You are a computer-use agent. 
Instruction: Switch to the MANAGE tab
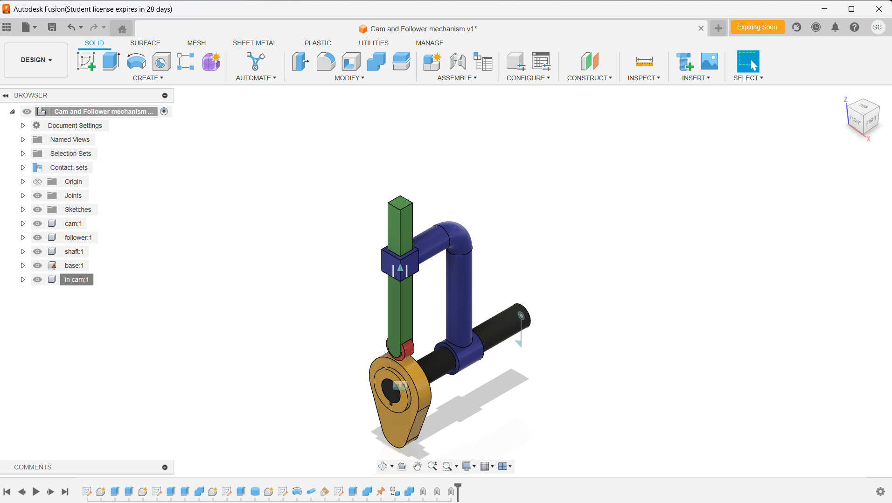tap(430, 43)
